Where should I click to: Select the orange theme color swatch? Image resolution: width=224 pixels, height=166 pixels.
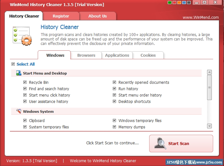click(179, 3)
